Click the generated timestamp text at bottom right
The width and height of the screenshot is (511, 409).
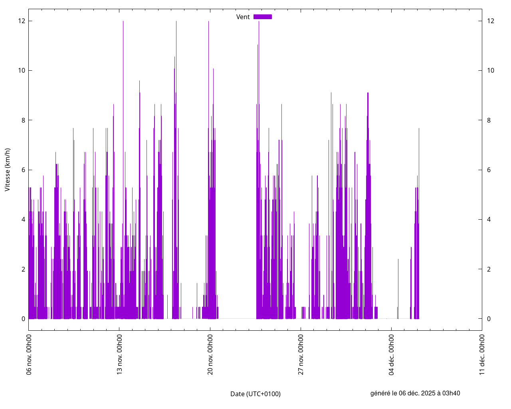(x=415, y=393)
